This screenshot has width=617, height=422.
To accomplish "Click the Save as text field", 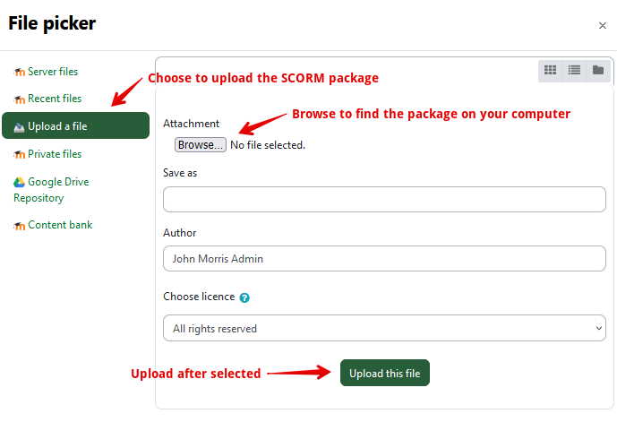I will tap(384, 199).
